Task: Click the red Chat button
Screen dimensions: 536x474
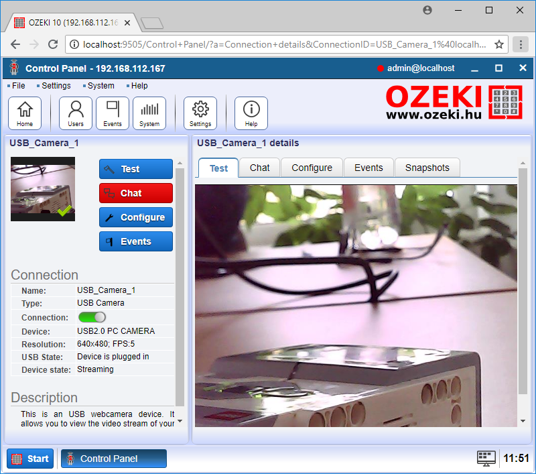Action: pos(136,193)
